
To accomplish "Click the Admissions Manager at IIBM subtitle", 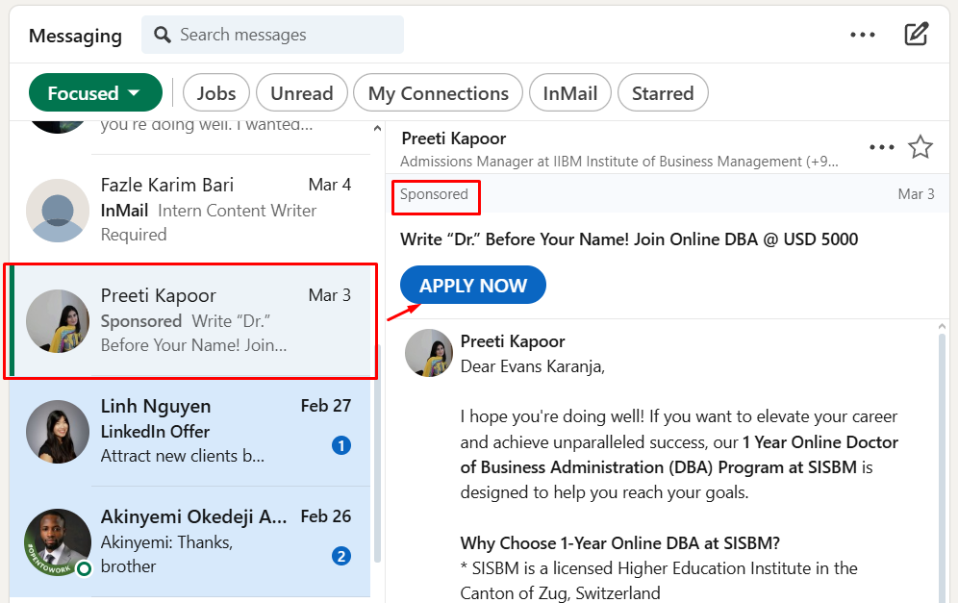I will click(618, 162).
